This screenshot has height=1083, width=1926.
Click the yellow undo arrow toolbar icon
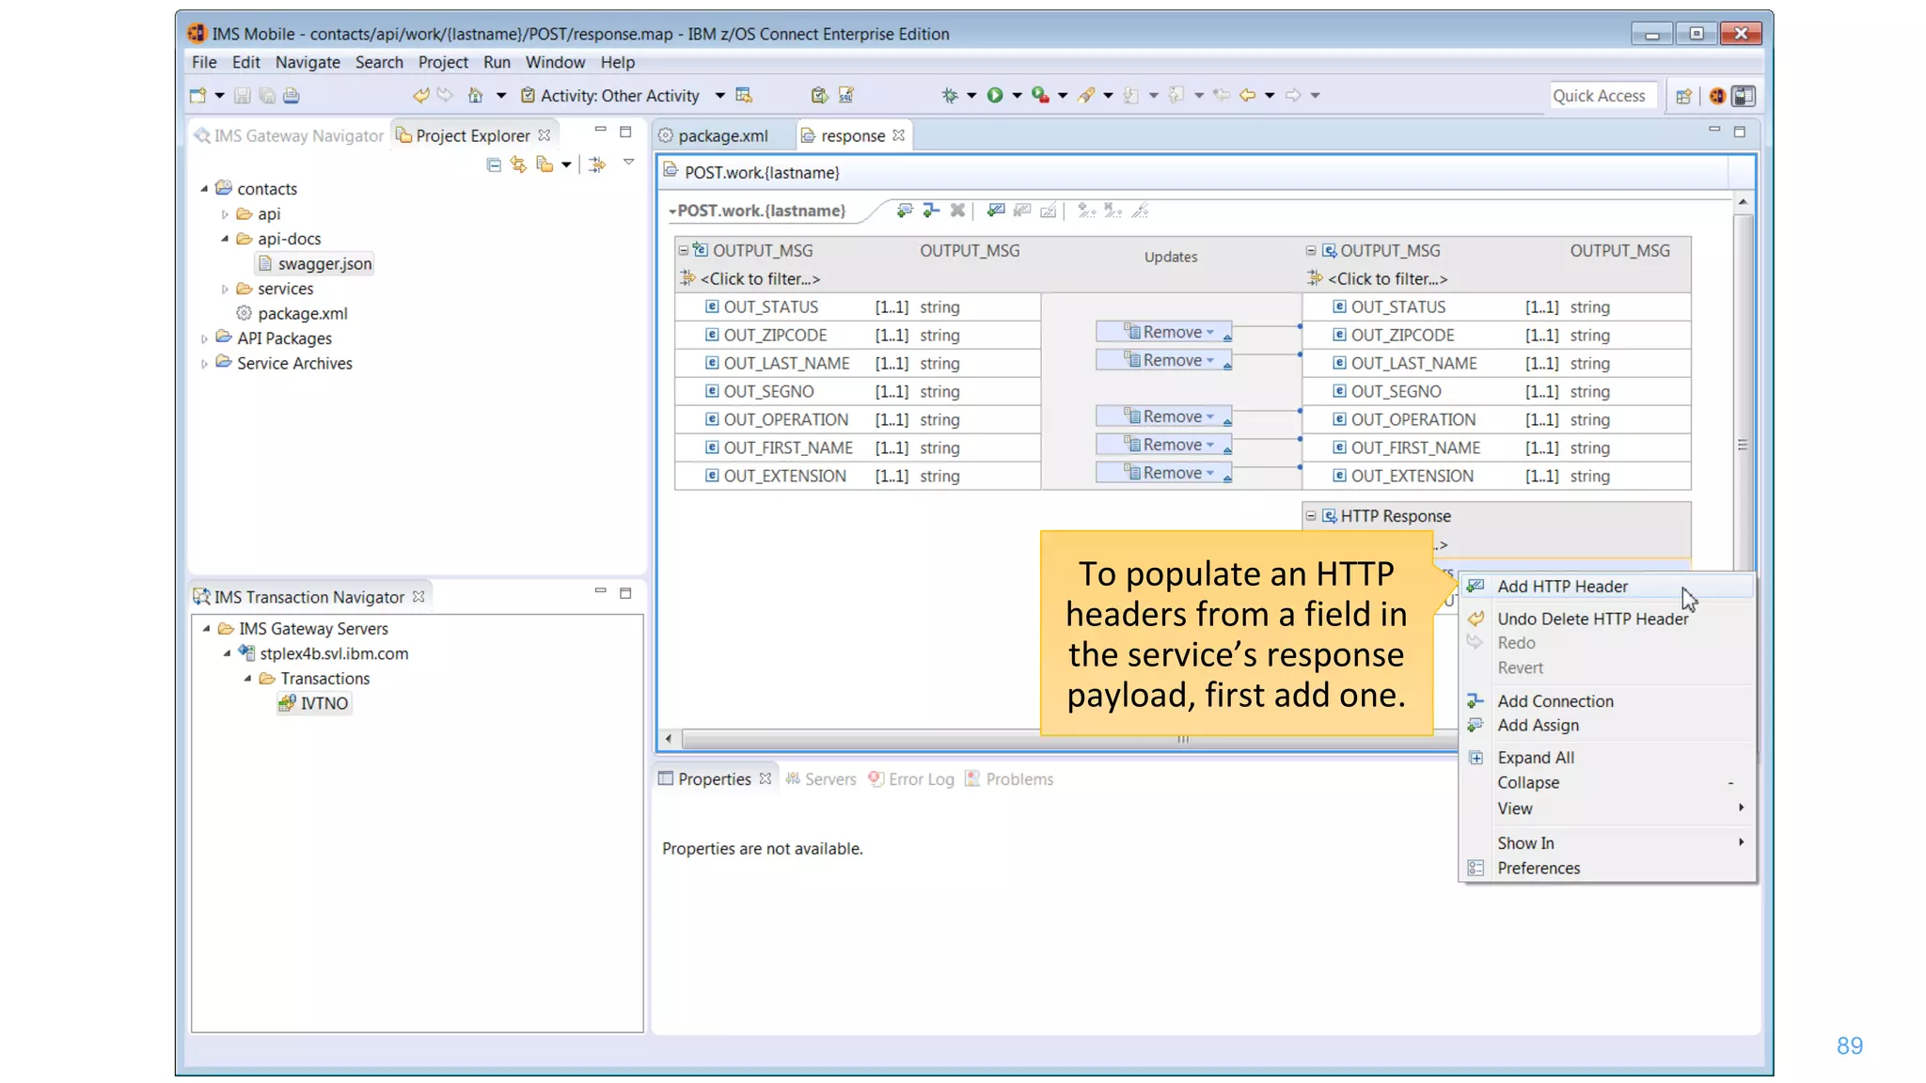[x=420, y=95]
